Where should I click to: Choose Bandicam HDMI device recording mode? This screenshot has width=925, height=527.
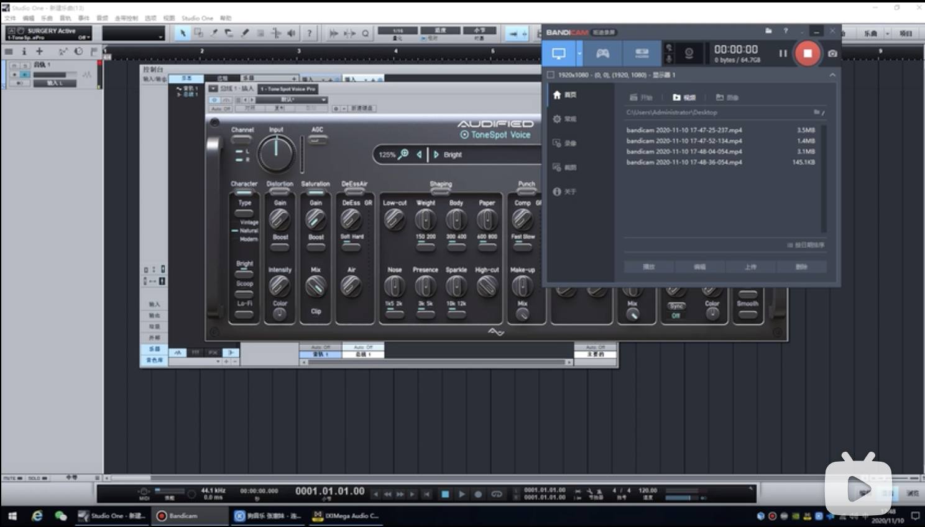pos(642,53)
